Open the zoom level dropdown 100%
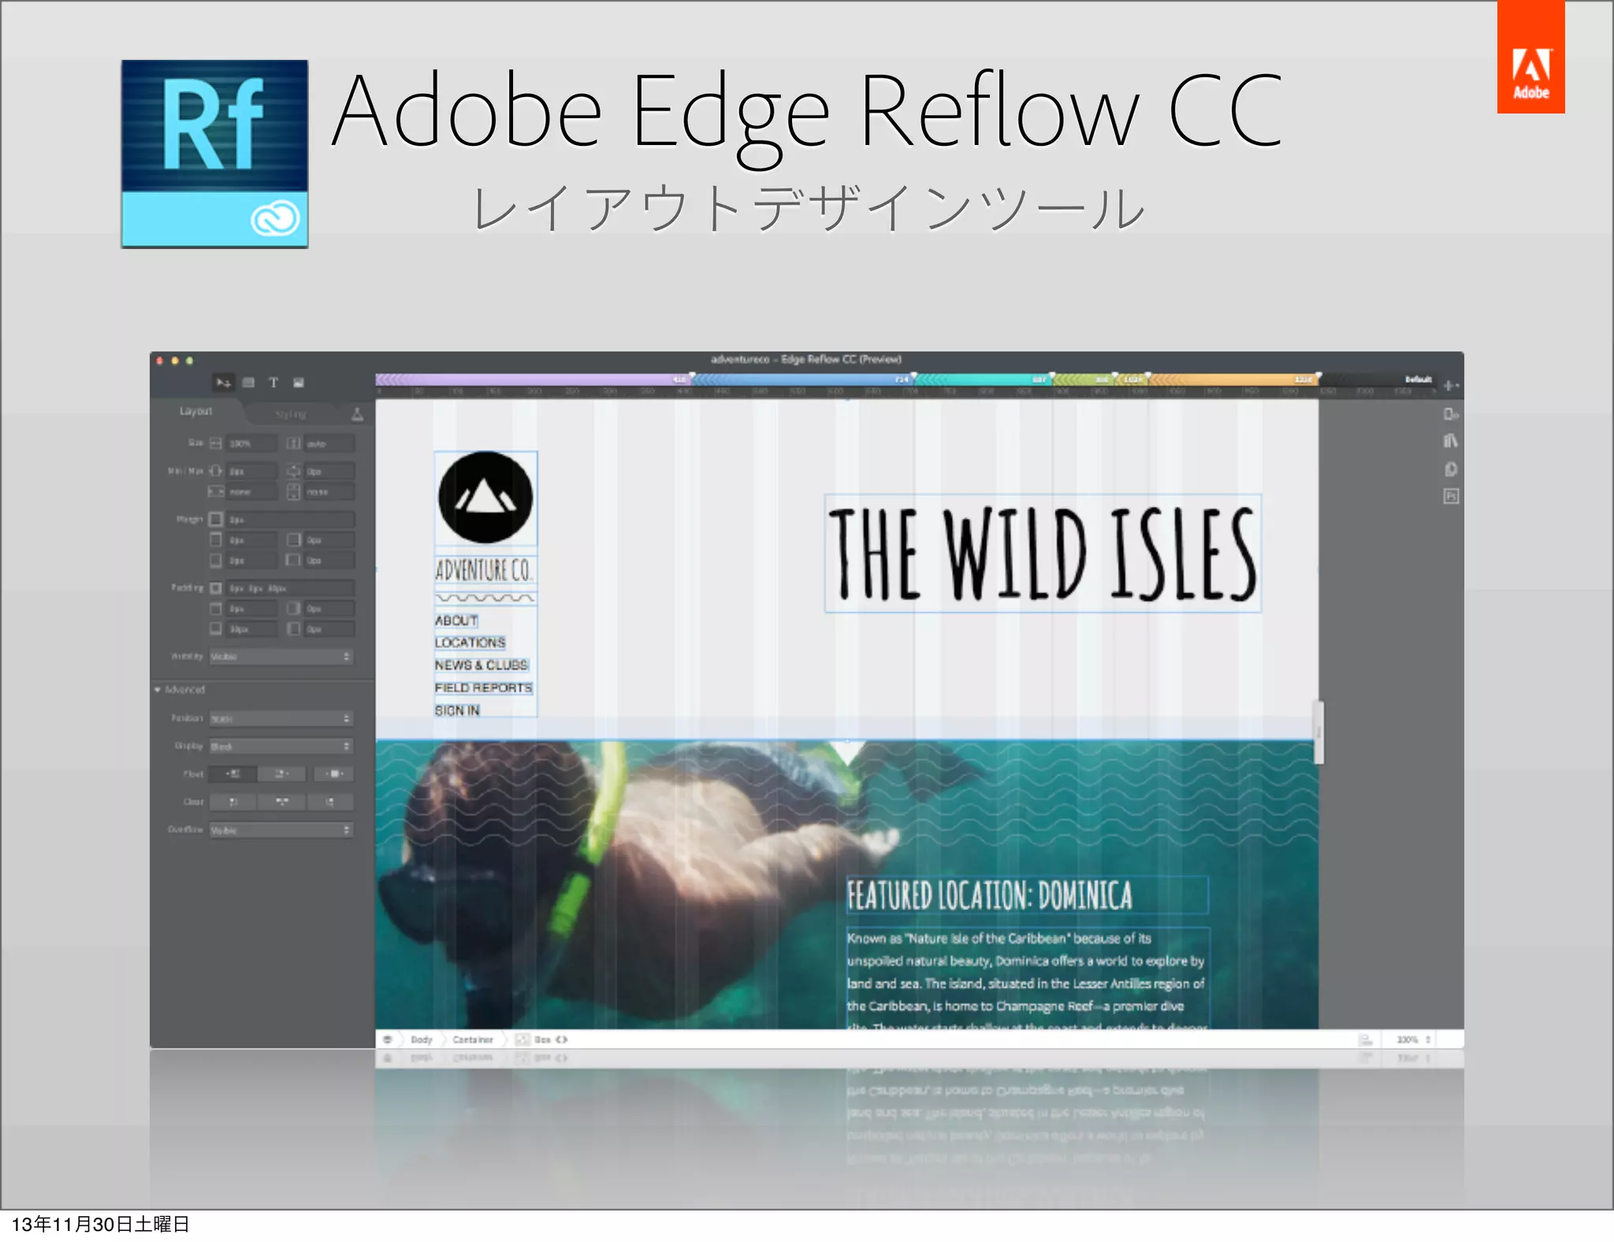1614x1242 pixels. tap(1413, 1039)
